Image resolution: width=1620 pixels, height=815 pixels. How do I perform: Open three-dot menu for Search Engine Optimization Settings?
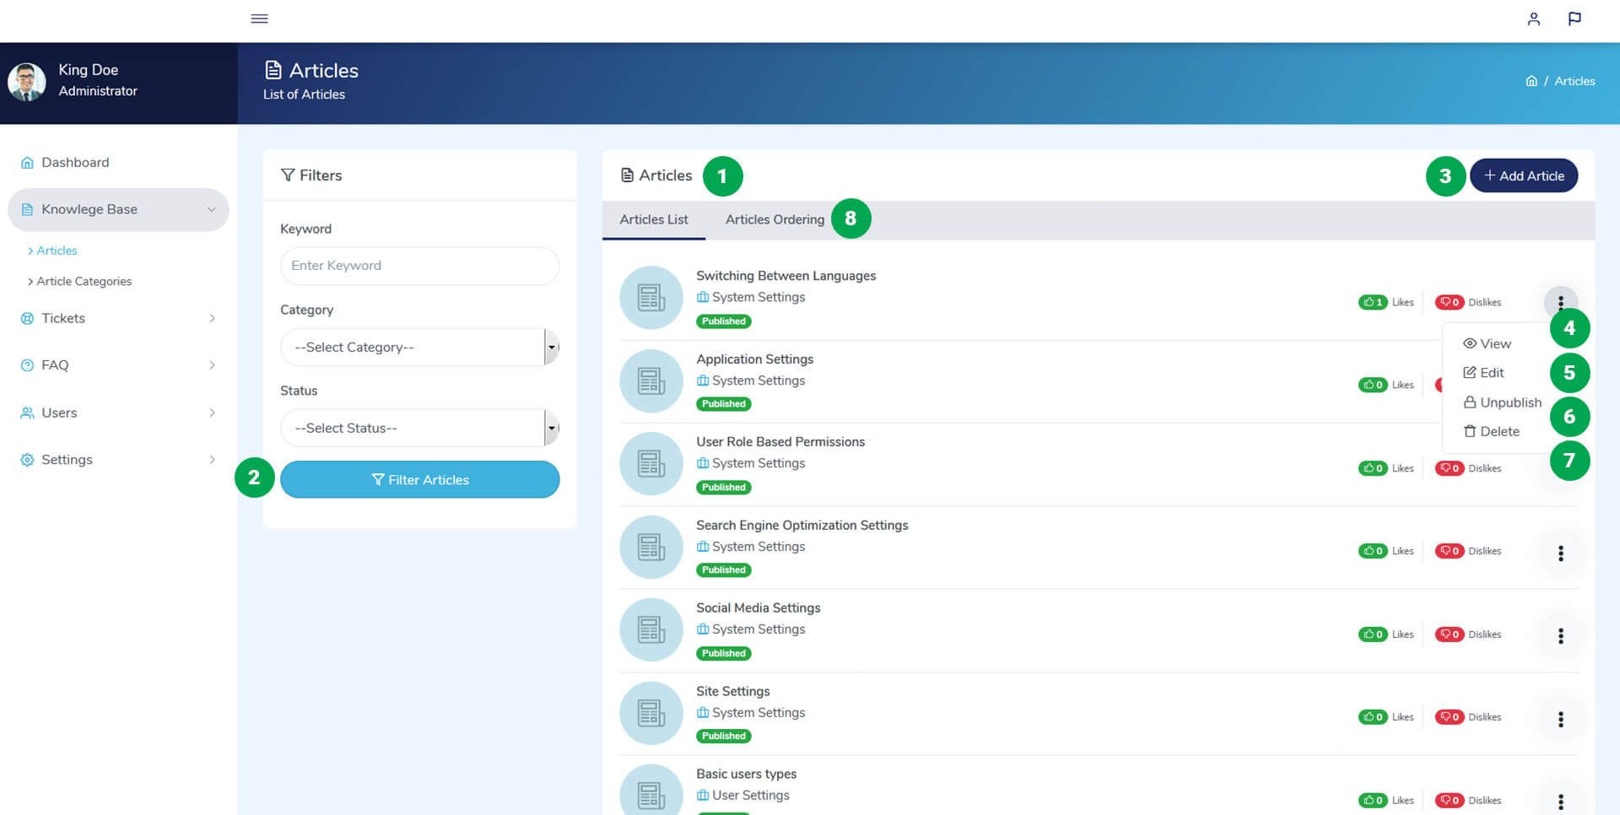[1560, 553]
